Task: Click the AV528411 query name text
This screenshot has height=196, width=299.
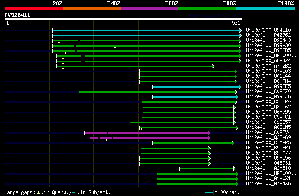Action: 17,15
